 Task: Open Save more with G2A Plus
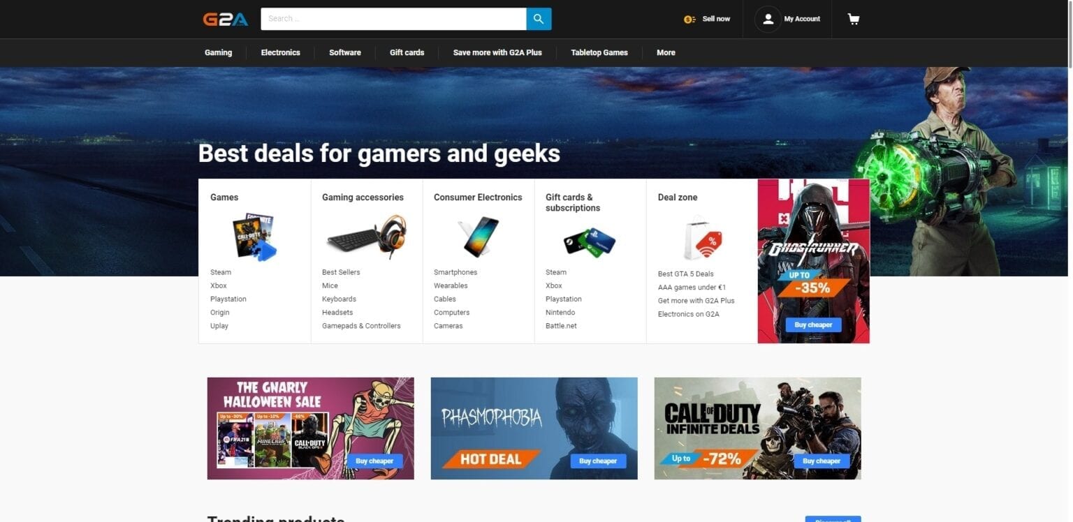click(497, 52)
